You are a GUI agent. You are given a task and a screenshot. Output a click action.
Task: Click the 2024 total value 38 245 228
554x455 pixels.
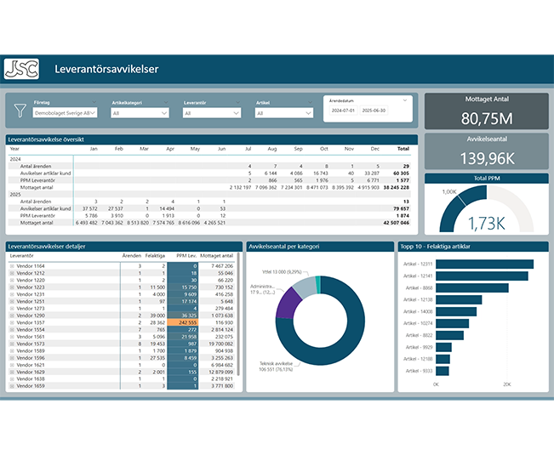396,187
